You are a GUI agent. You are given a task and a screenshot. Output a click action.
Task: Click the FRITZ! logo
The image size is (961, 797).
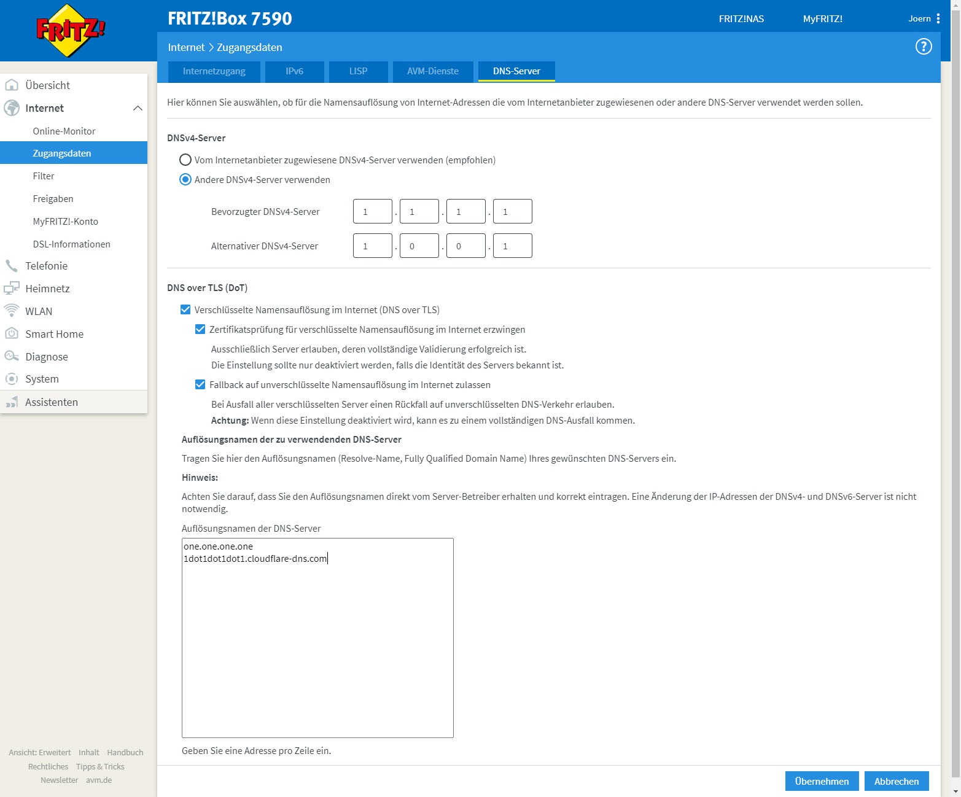71,31
